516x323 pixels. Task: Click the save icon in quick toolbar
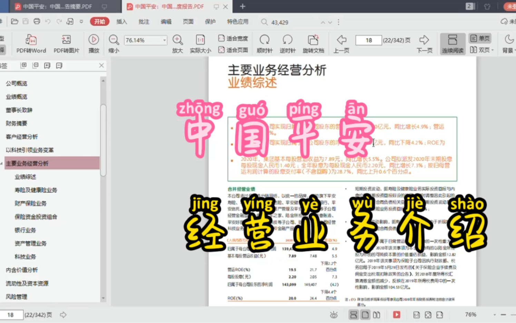[26, 22]
